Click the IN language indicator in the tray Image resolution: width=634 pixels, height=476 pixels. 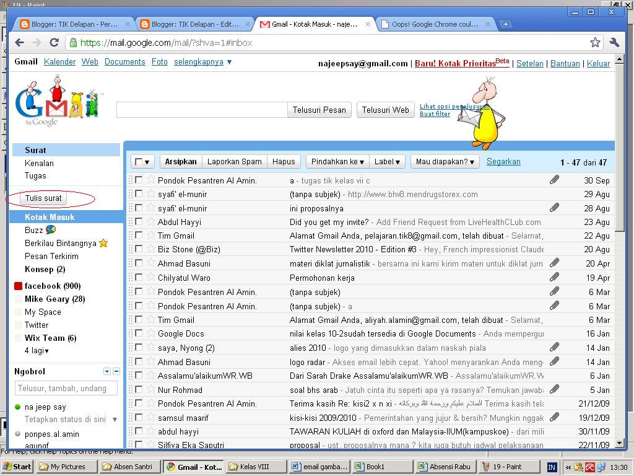(x=552, y=467)
